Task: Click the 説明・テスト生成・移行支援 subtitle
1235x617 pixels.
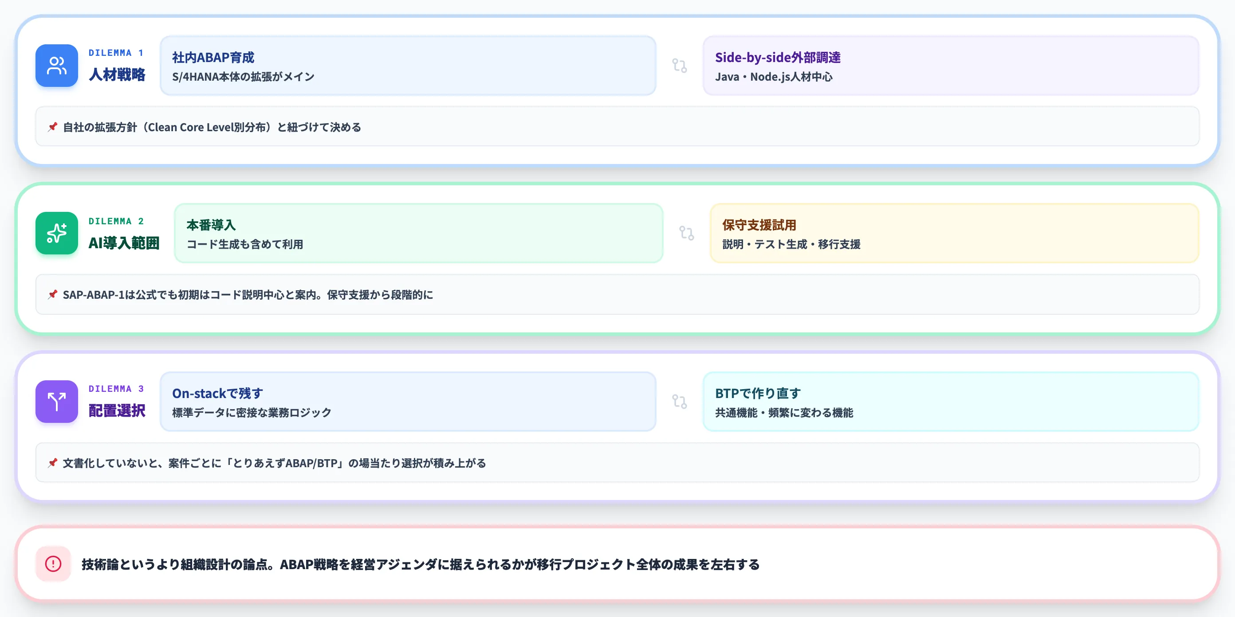Action: point(791,244)
